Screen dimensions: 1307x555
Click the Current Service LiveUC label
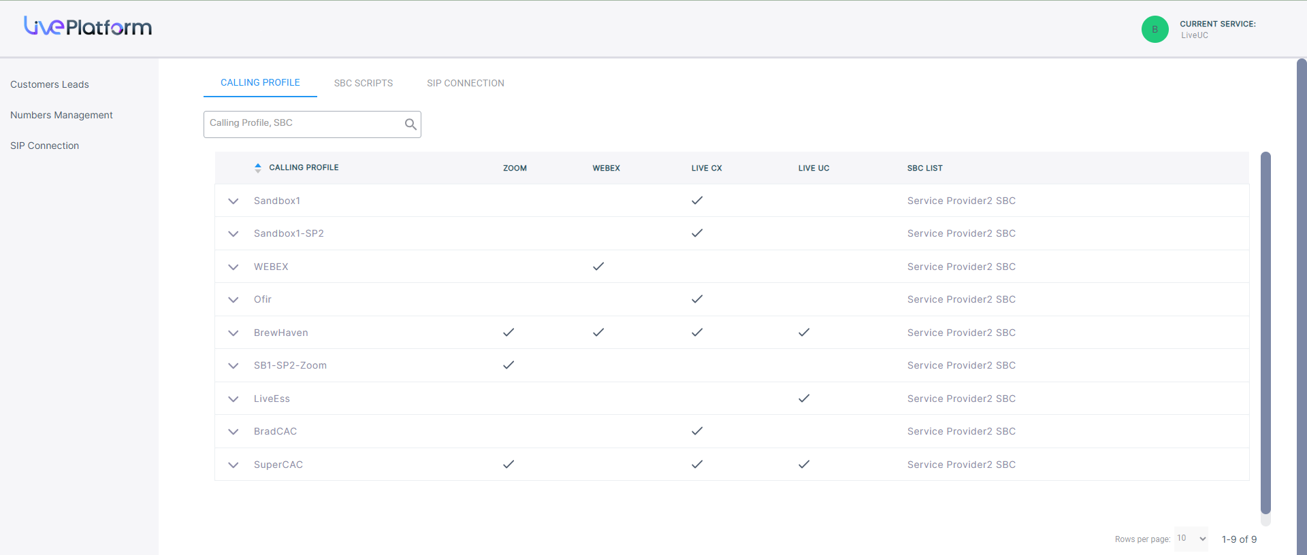click(x=1218, y=29)
